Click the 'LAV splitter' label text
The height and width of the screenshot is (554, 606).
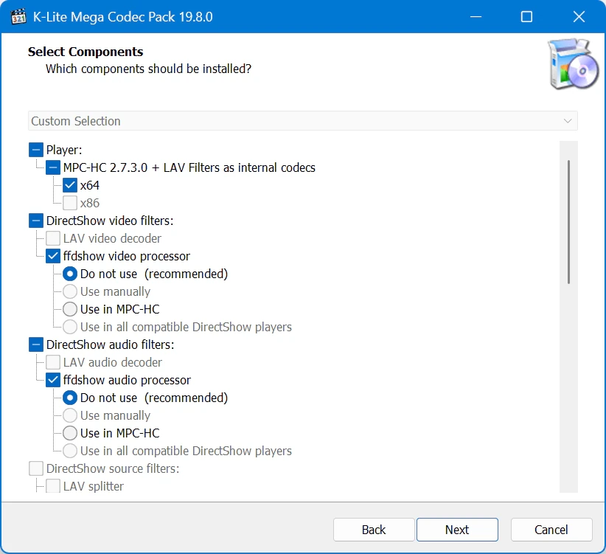coord(94,486)
